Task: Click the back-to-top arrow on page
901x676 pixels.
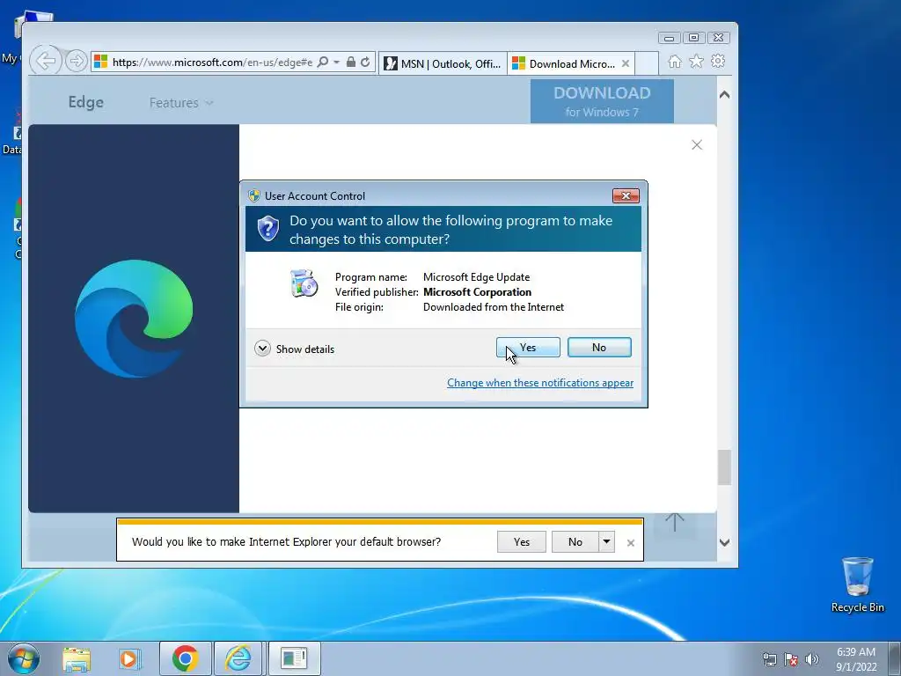Action: [x=675, y=523]
